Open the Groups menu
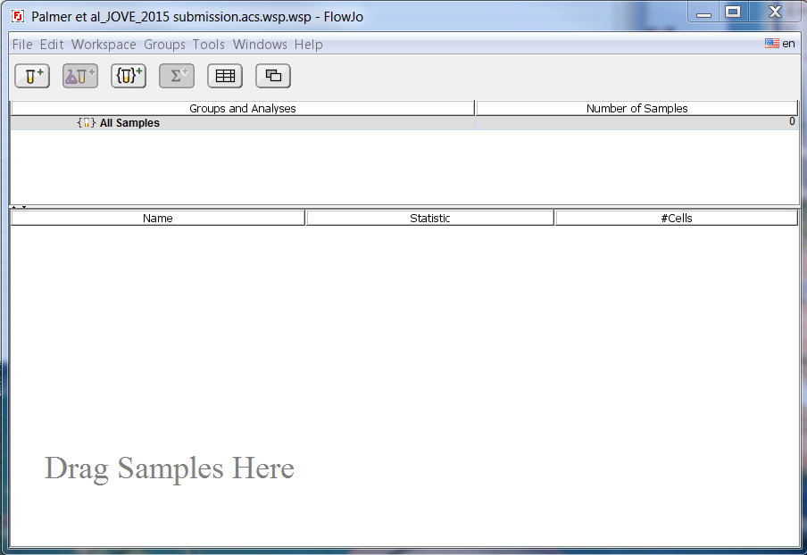This screenshot has height=555, width=807. (x=164, y=45)
